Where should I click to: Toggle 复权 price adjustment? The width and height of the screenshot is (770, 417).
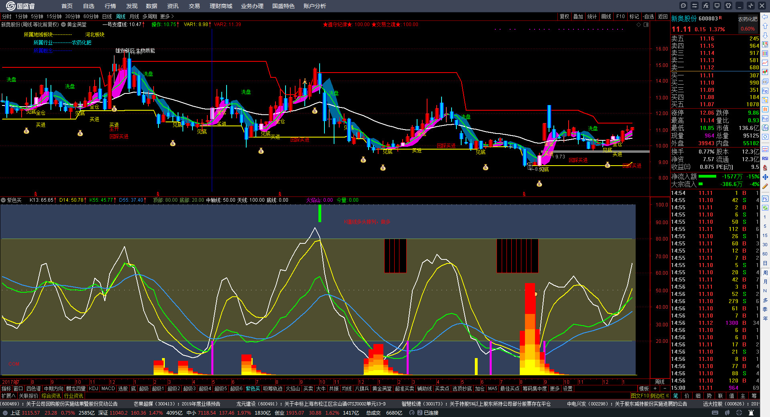click(x=565, y=16)
